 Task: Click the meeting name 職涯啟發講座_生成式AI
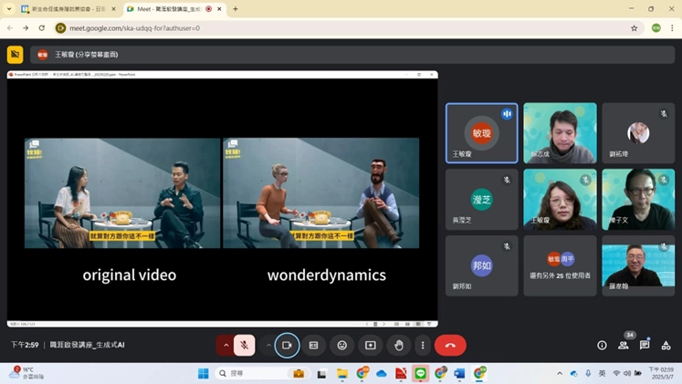pos(87,345)
